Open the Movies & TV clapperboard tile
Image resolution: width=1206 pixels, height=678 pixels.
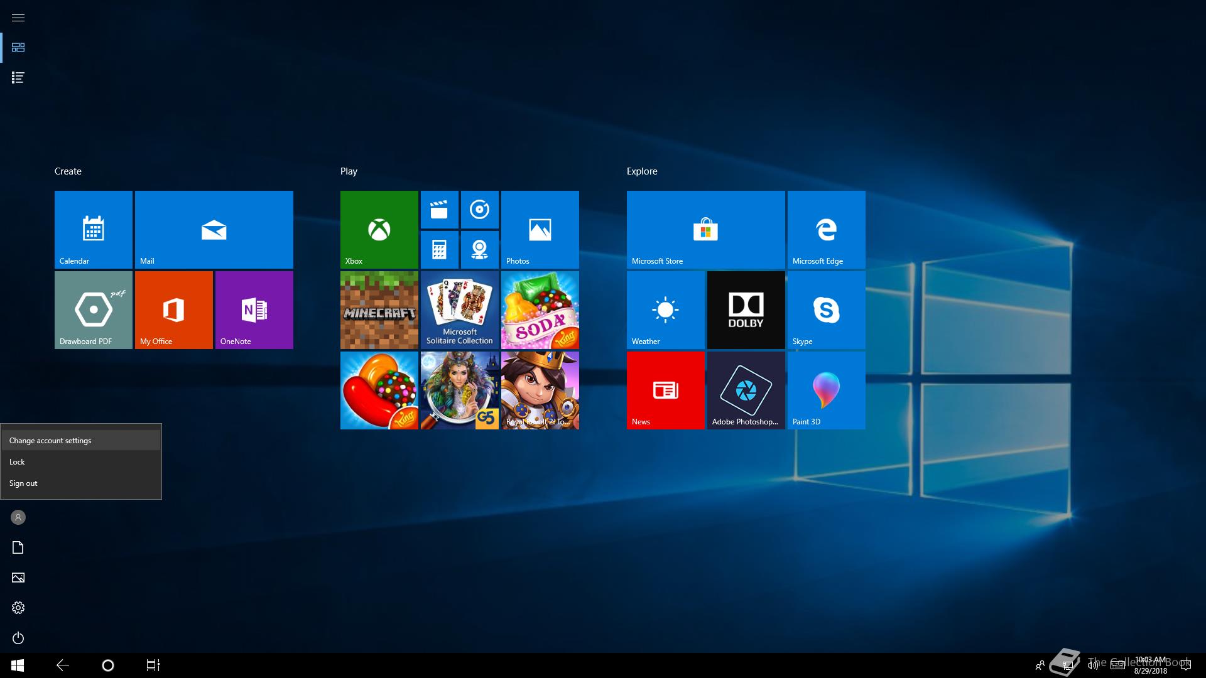pos(440,210)
